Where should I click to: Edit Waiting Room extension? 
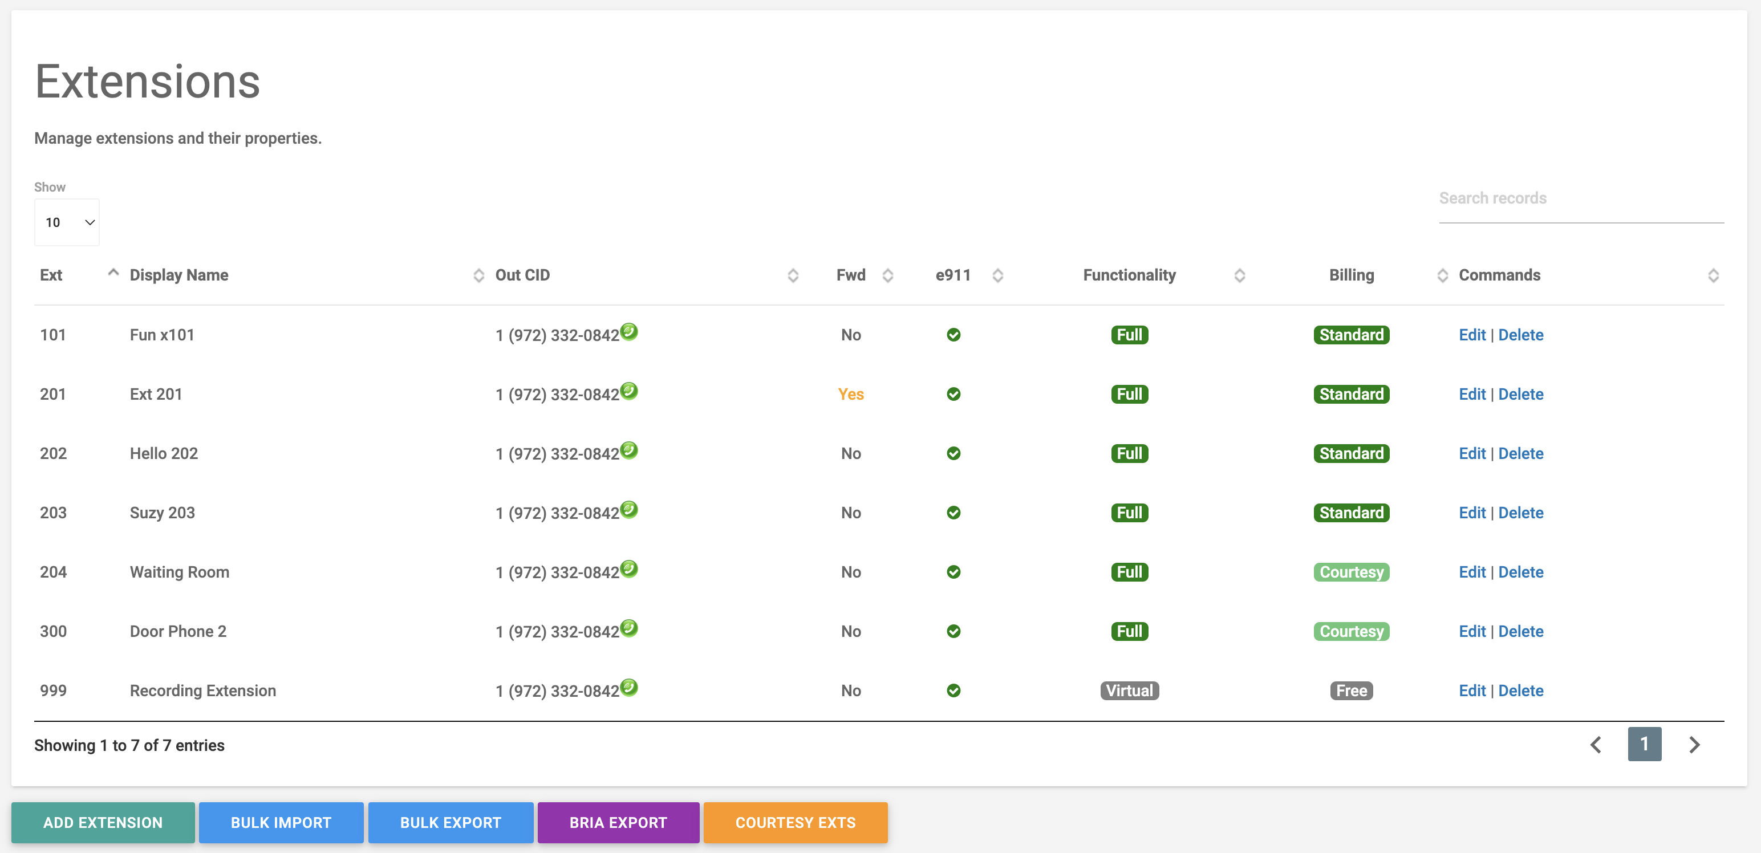click(x=1472, y=572)
